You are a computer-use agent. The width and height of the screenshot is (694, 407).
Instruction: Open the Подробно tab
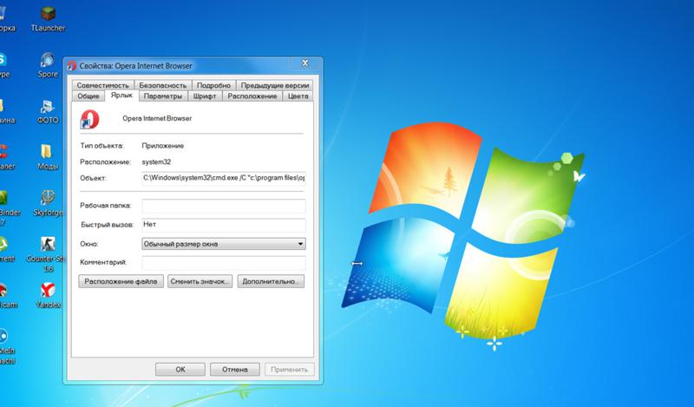click(213, 85)
